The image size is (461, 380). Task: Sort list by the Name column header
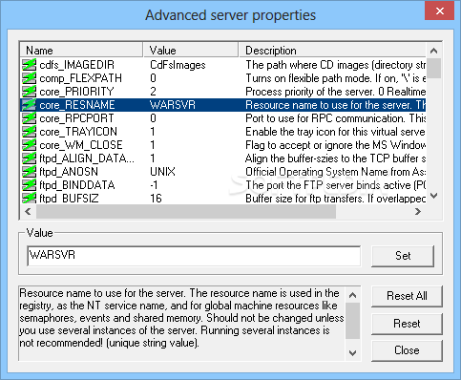click(81, 51)
